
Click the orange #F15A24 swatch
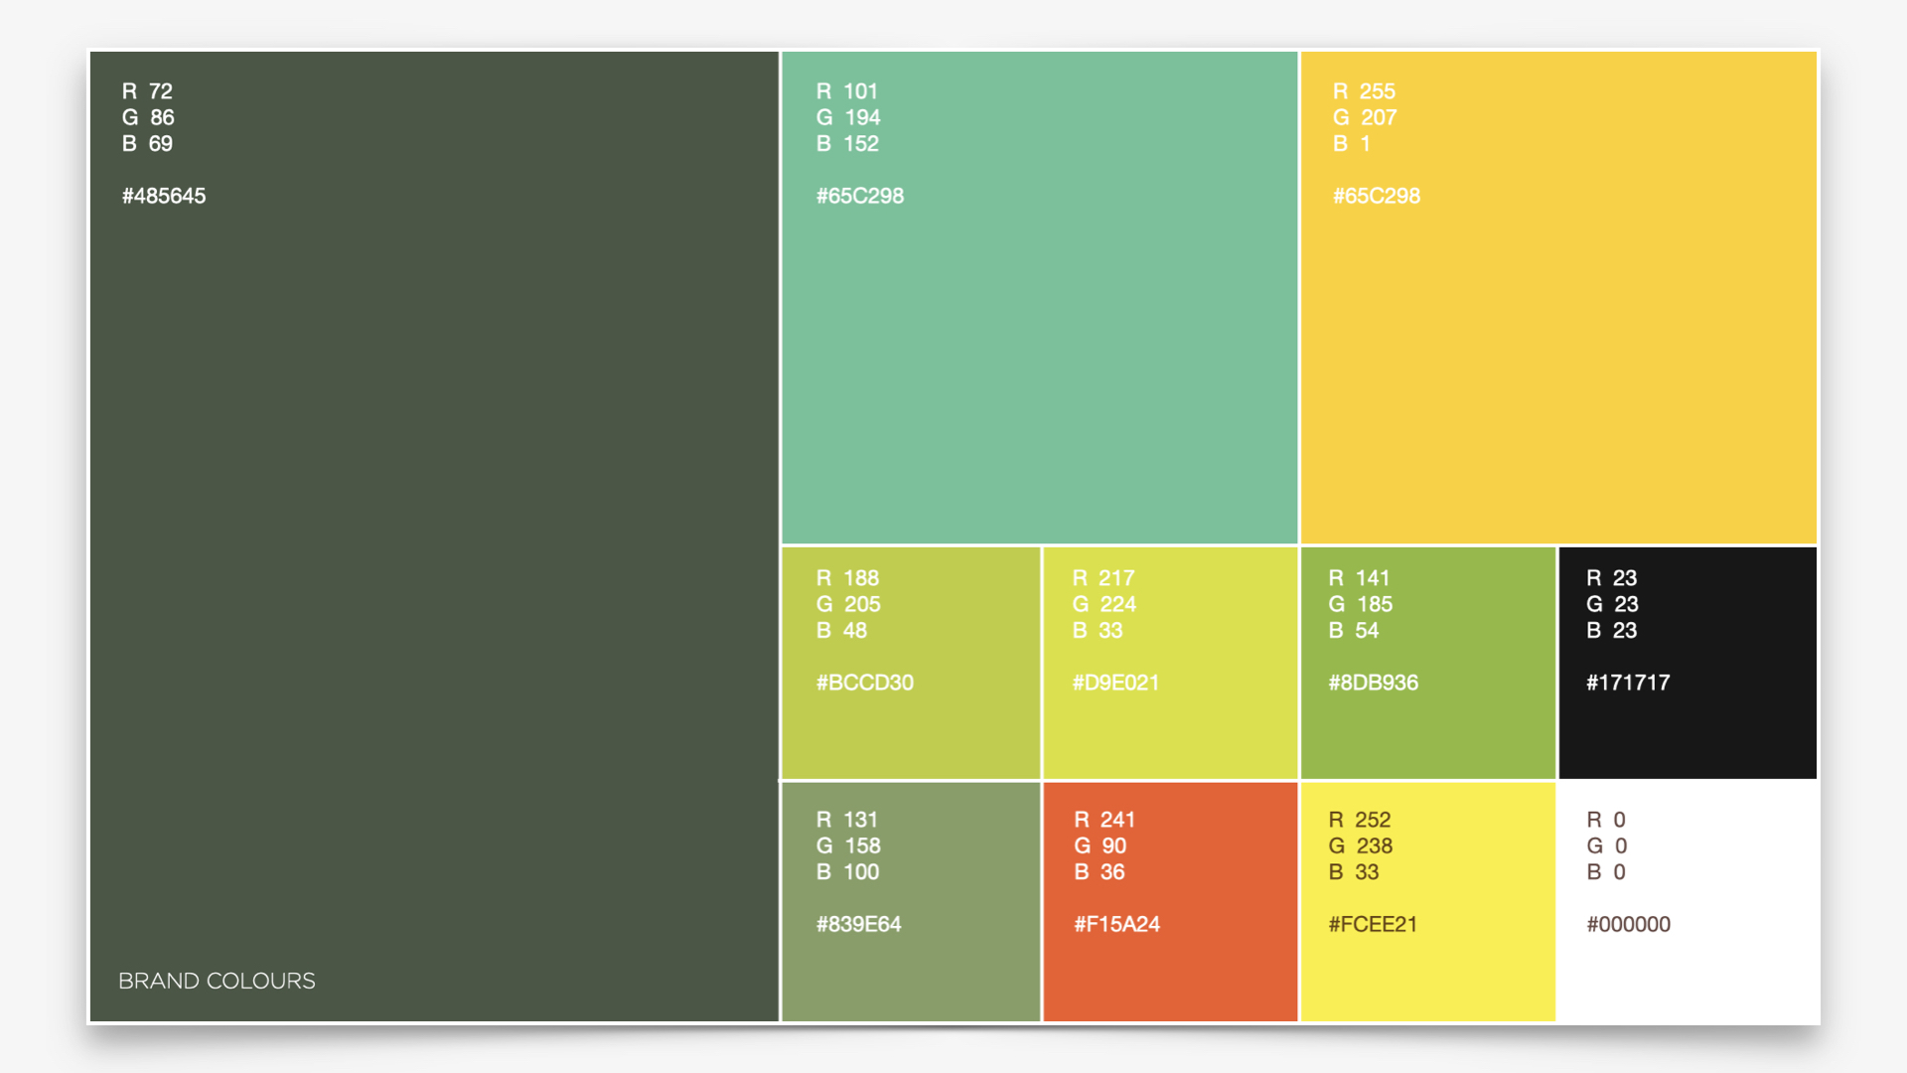point(1170,969)
